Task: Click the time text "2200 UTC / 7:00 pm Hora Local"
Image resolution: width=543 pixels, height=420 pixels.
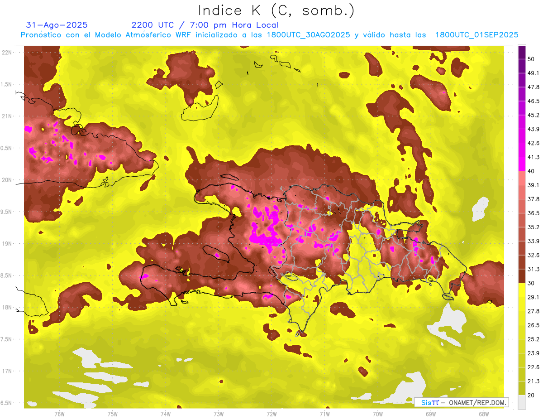Action: coord(205,25)
